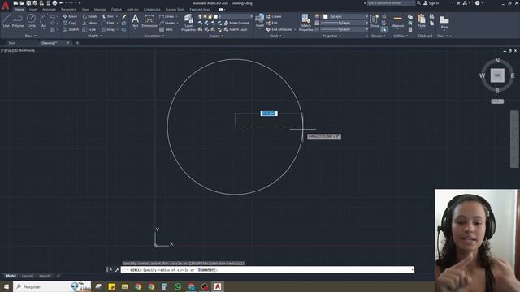Click the dynamic radius input box
This screenshot has width=520, height=292.
point(269,114)
